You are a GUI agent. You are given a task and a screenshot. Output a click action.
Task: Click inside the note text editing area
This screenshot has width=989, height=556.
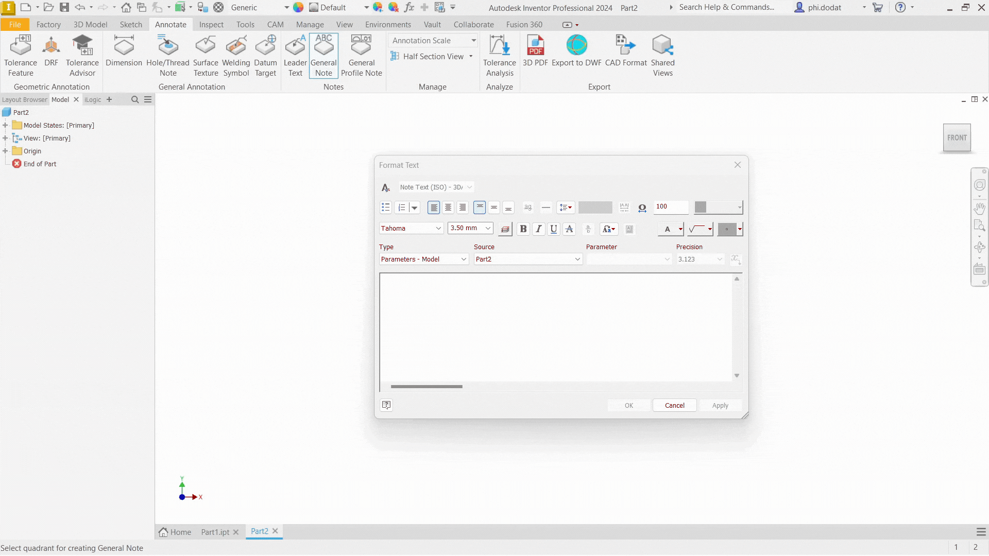point(556,327)
